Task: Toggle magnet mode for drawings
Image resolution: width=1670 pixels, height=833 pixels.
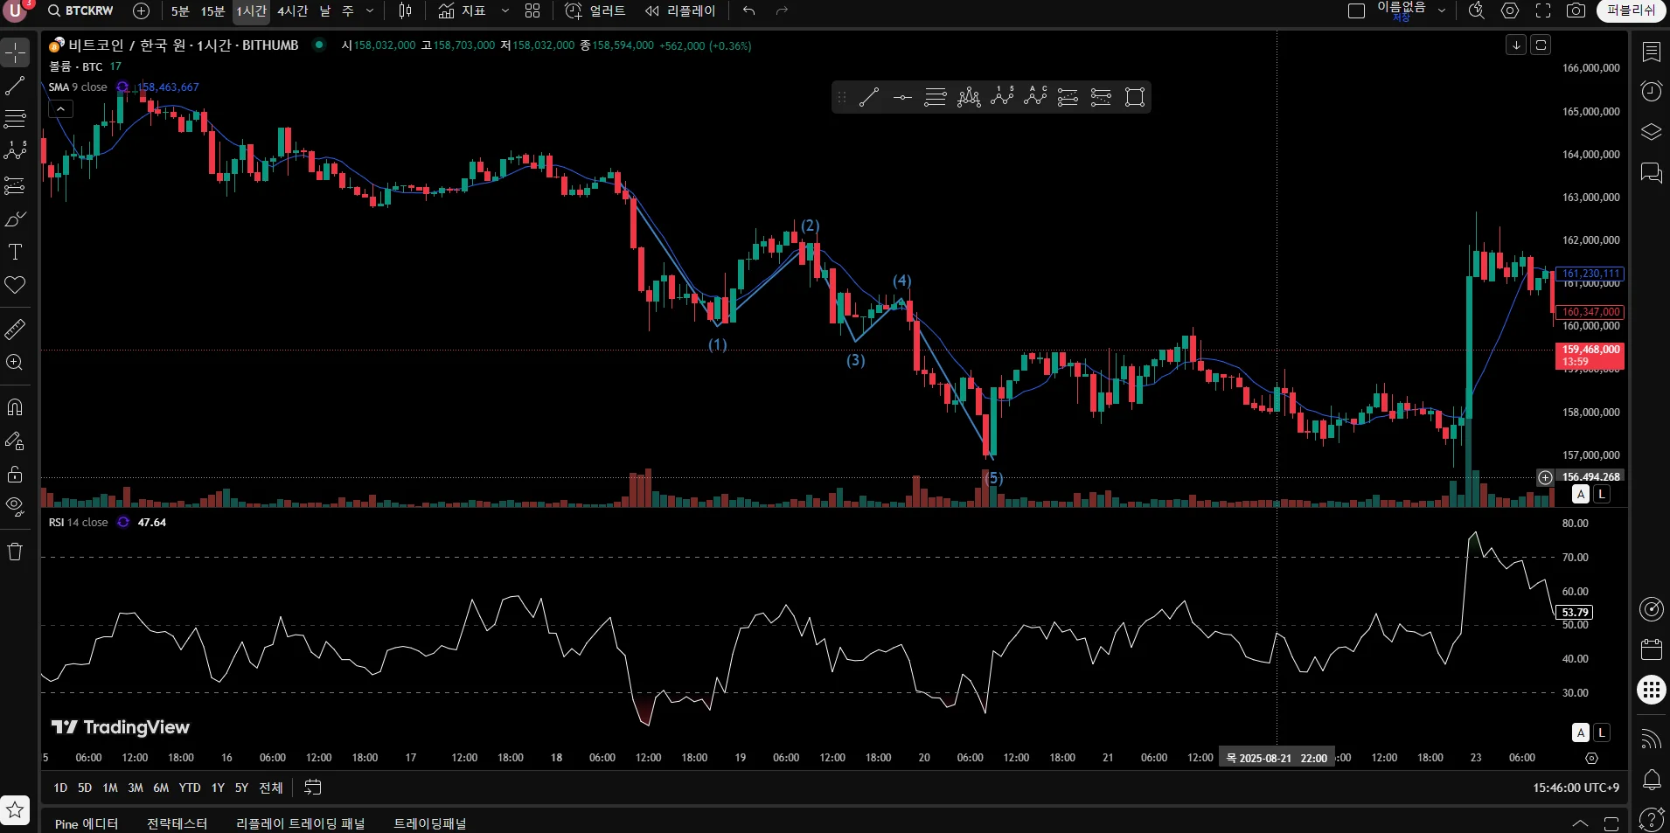Action: (16, 407)
